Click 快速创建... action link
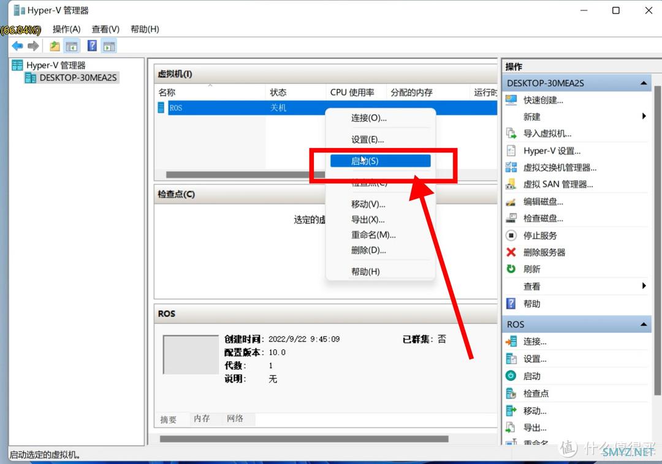Viewport: 662px width, 464px height. [x=543, y=100]
